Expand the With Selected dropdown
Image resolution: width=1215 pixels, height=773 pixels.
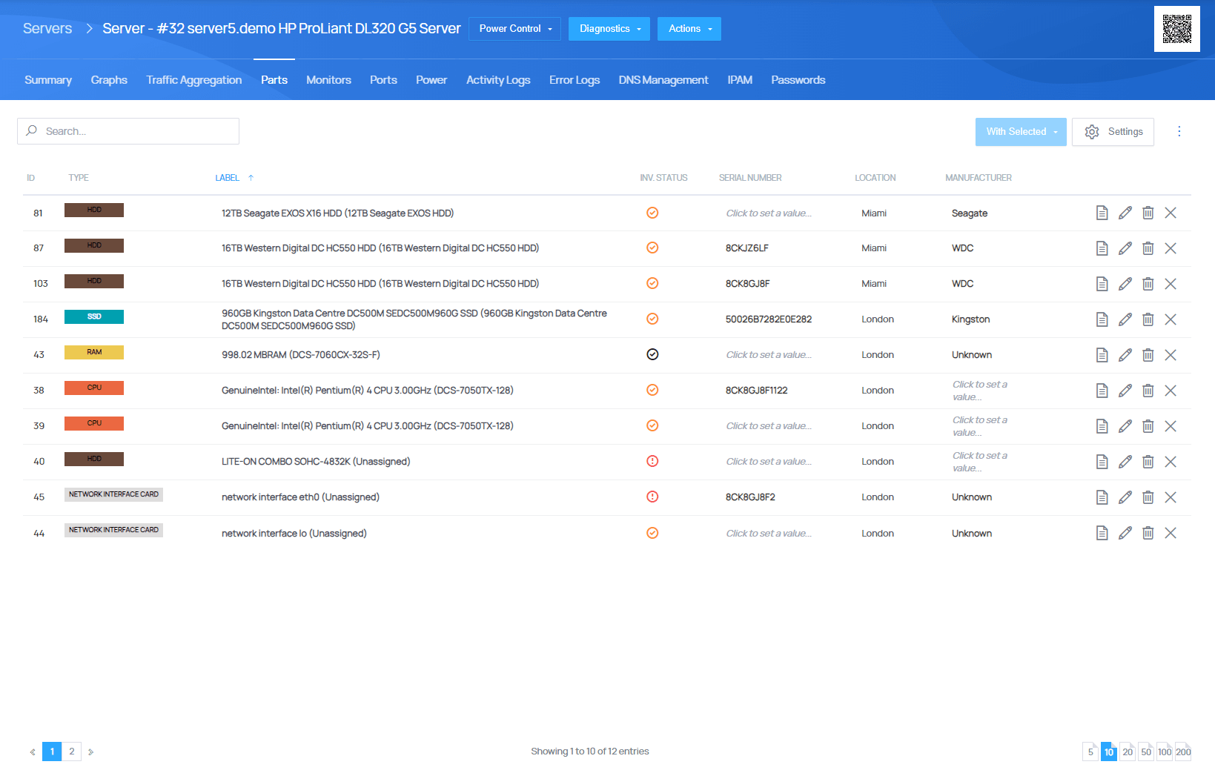coord(1021,132)
